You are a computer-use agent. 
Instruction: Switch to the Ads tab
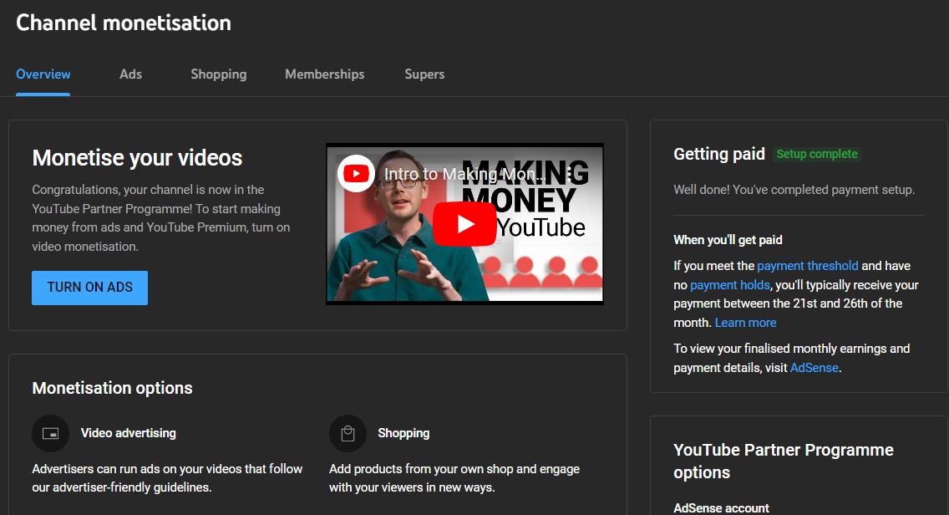point(130,74)
